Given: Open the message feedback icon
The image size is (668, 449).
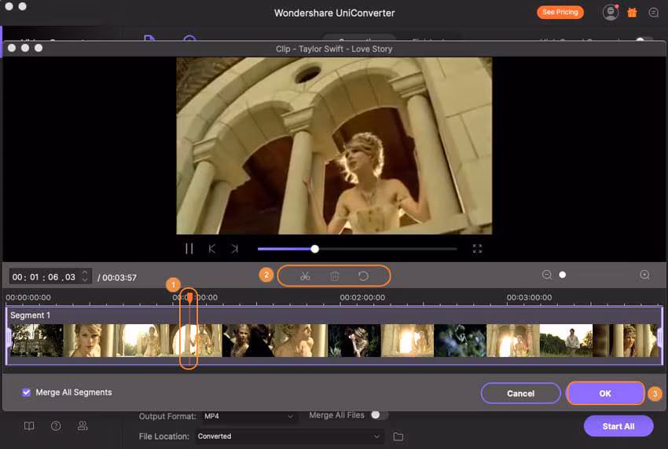Looking at the screenshot, I should point(654,13).
